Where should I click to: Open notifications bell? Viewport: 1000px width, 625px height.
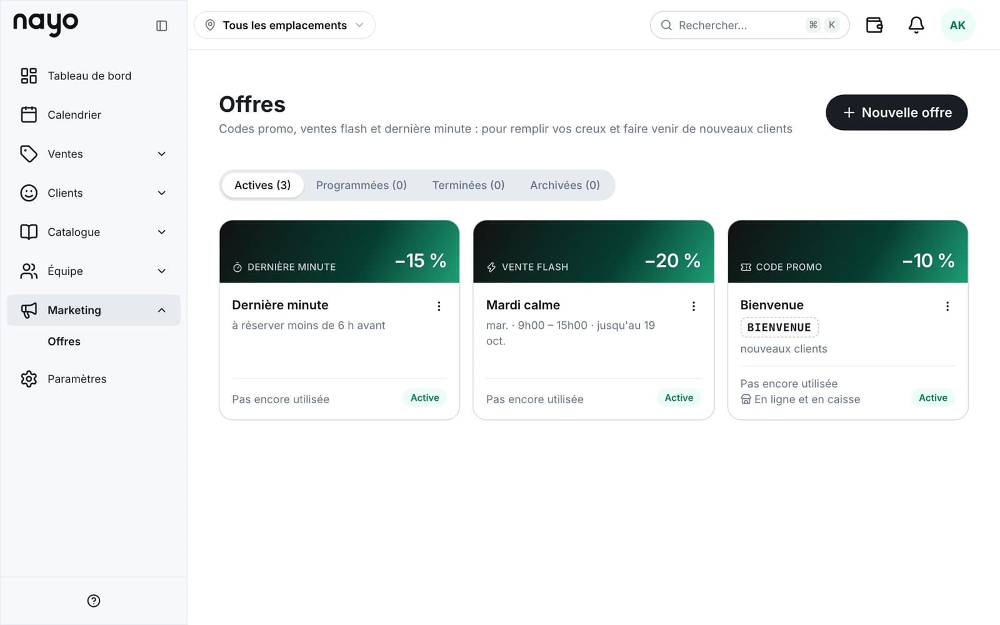(916, 25)
